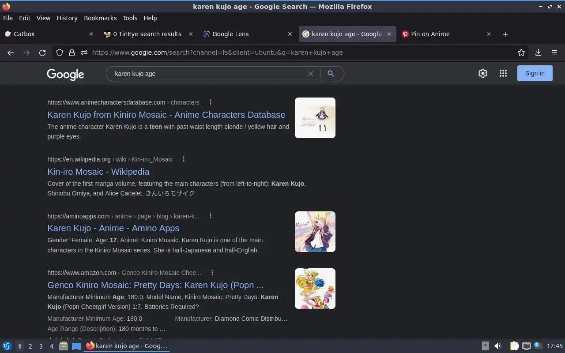Close the Catbox tab

coord(91,34)
